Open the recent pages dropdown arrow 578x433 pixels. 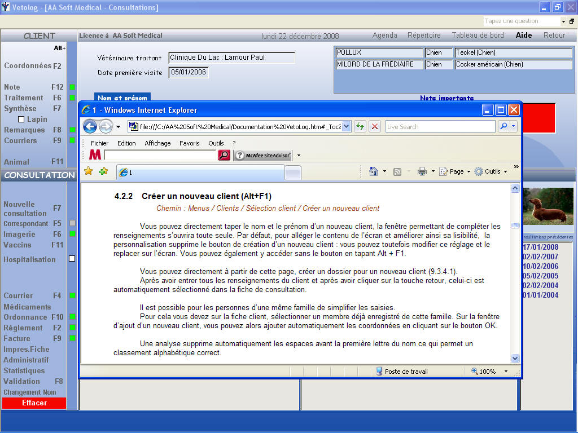tap(118, 127)
